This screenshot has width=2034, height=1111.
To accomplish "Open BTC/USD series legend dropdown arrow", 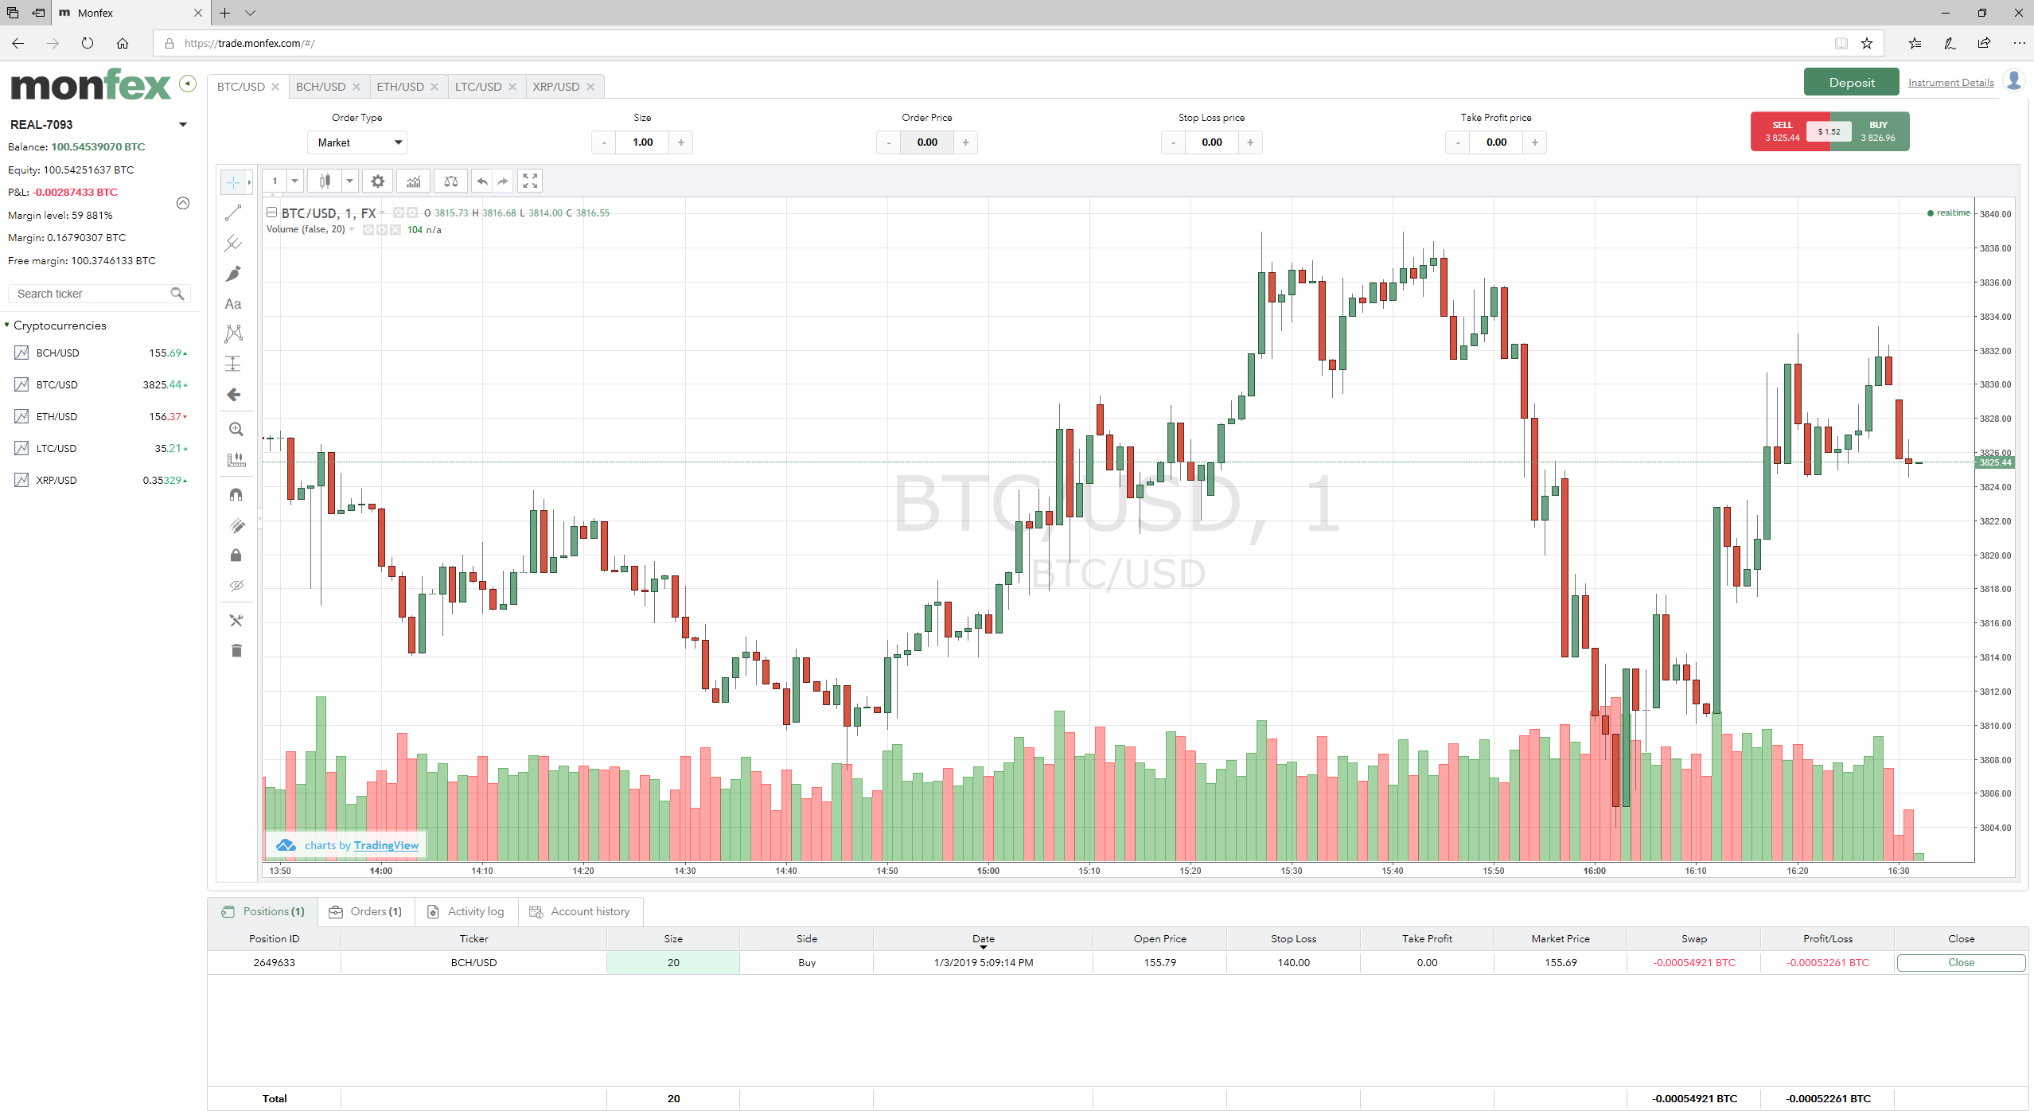I will click(x=382, y=212).
